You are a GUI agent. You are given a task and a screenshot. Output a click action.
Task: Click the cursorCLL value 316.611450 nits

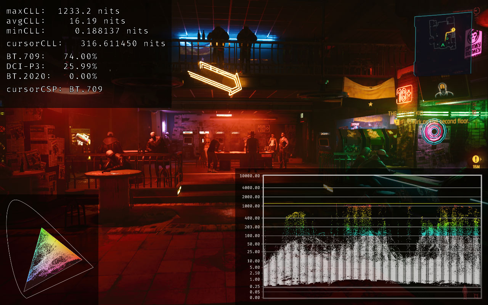coord(123,43)
